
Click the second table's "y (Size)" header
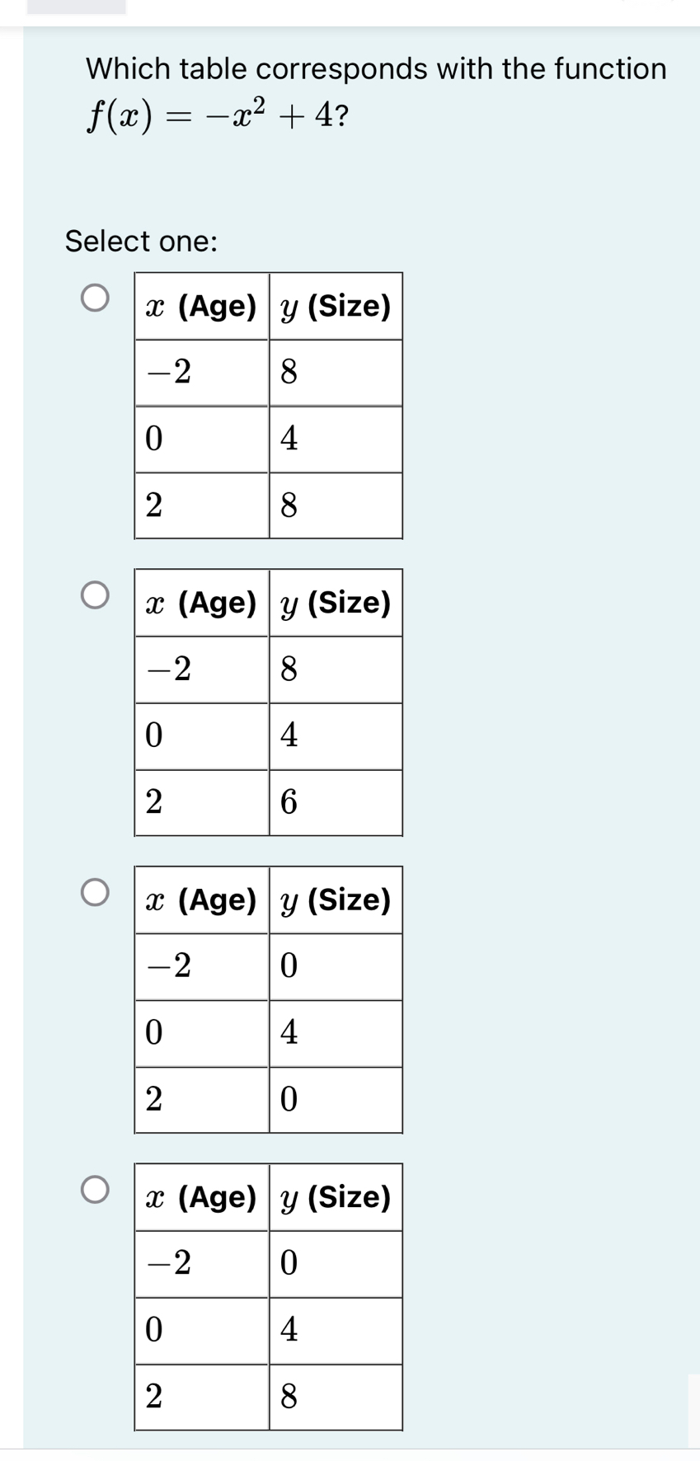pyautogui.click(x=336, y=603)
